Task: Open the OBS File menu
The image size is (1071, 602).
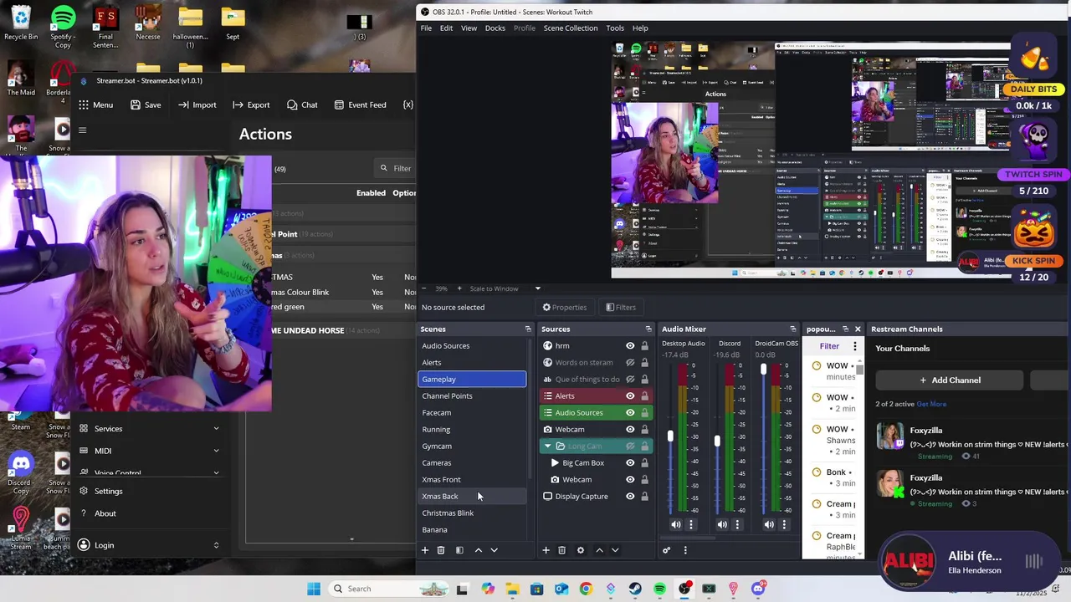Action: pos(426,28)
